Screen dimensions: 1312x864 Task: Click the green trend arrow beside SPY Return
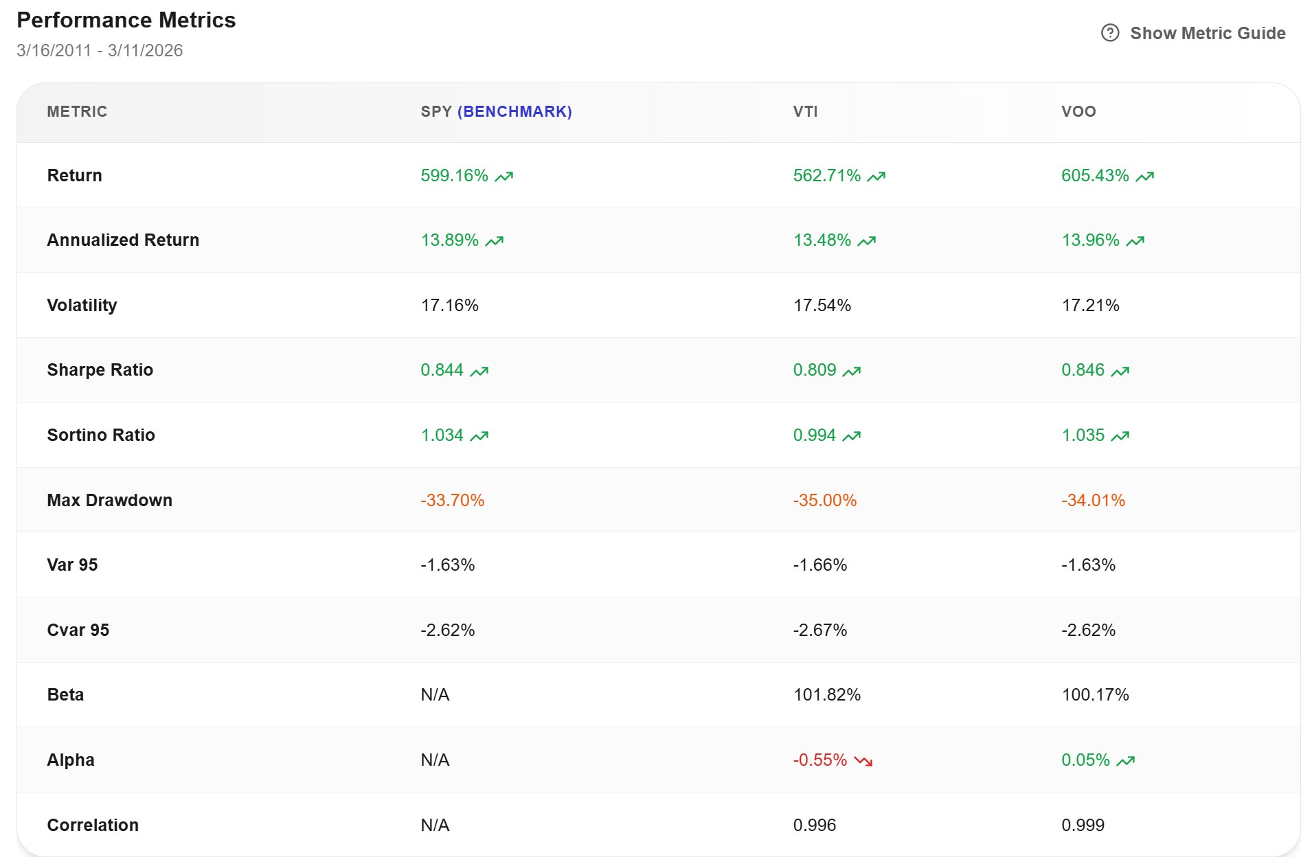click(504, 176)
